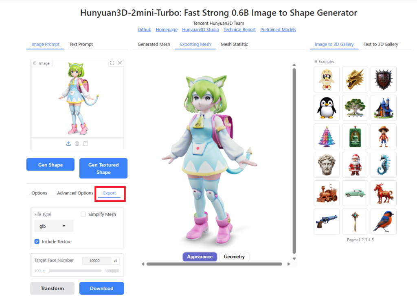Click the right arrow under the 3D viewer
Screen dimensions: 417x302
pyautogui.click(x=289, y=264)
